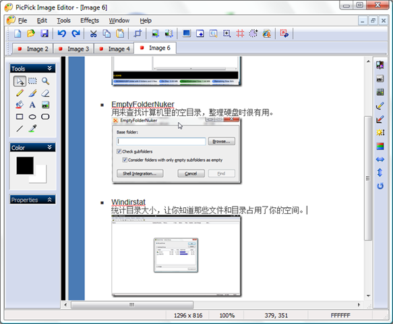
Task: Capture full screen toolbar icon
Action: [187, 33]
